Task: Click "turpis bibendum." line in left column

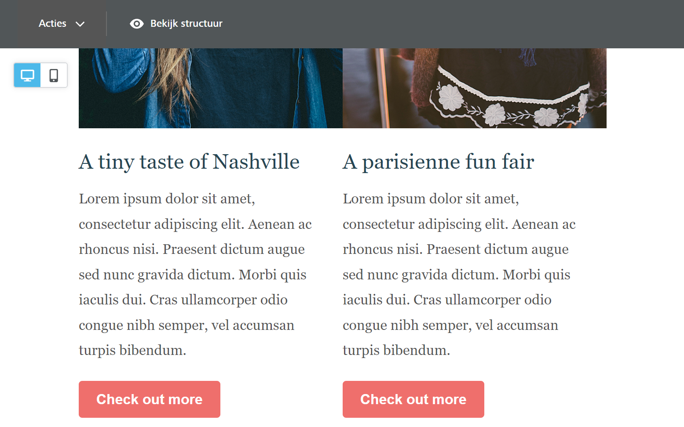Action: (x=132, y=350)
